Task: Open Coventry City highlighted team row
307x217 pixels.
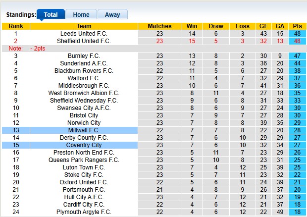Action: [x=84, y=145]
